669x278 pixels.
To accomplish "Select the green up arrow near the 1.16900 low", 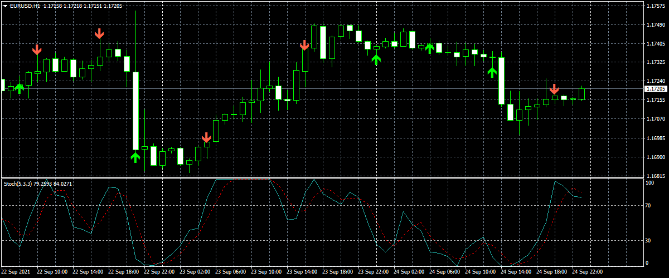I will pos(135,157).
